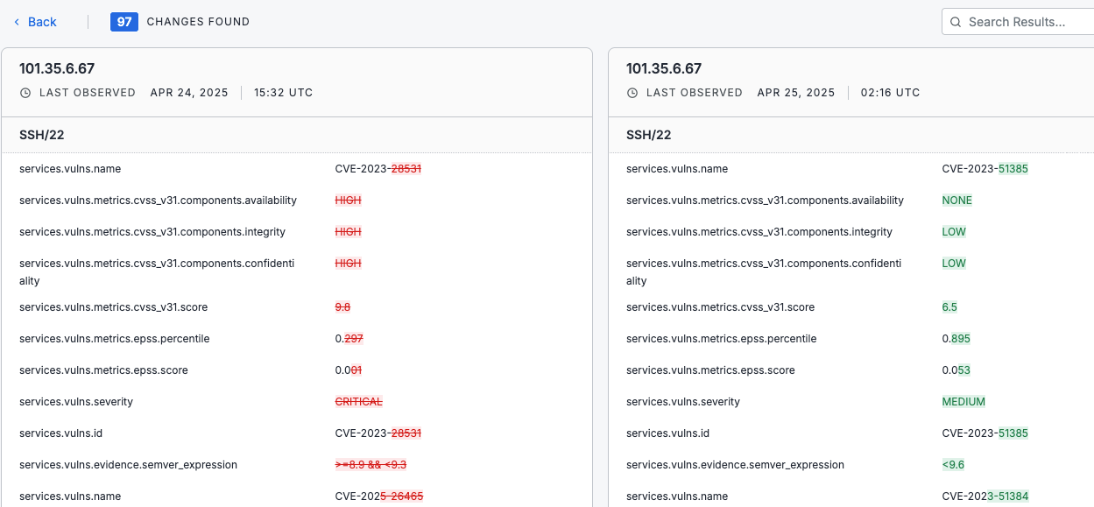Click the right LAST OBSERVED label

click(x=695, y=93)
